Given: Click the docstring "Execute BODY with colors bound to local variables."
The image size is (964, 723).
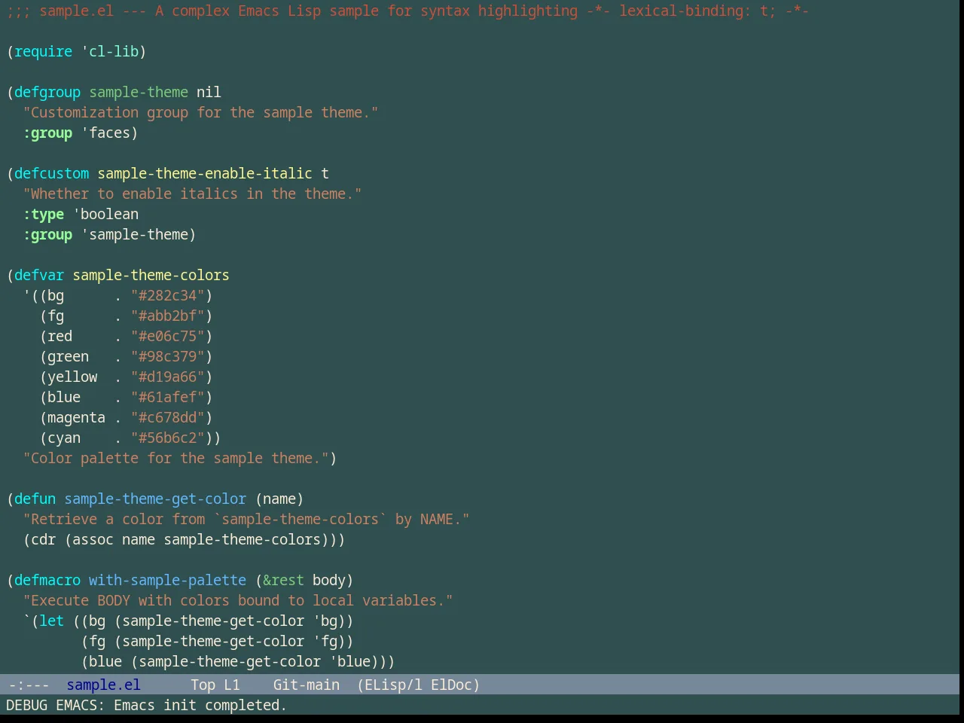Looking at the screenshot, I should coord(238,600).
